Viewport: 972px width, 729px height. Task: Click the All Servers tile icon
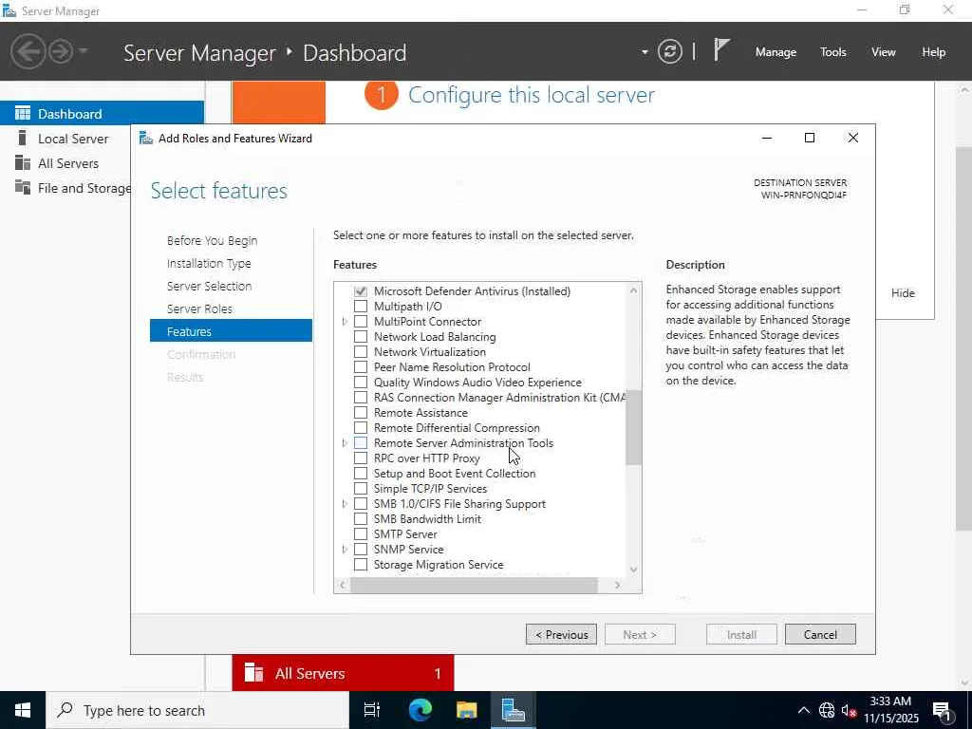[254, 673]
